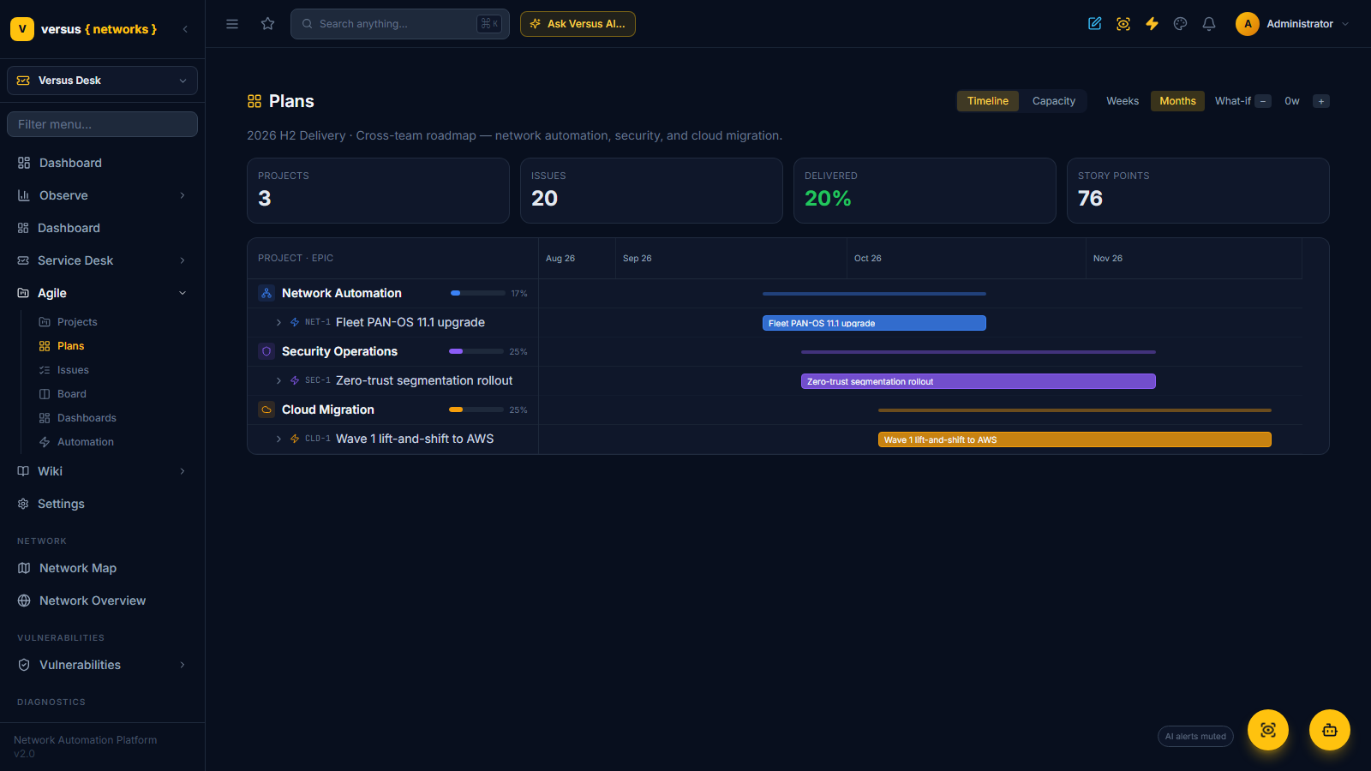1371x771 pixels.
Task: Click the Ask Versus AI button
Action: tap(578, 24)
